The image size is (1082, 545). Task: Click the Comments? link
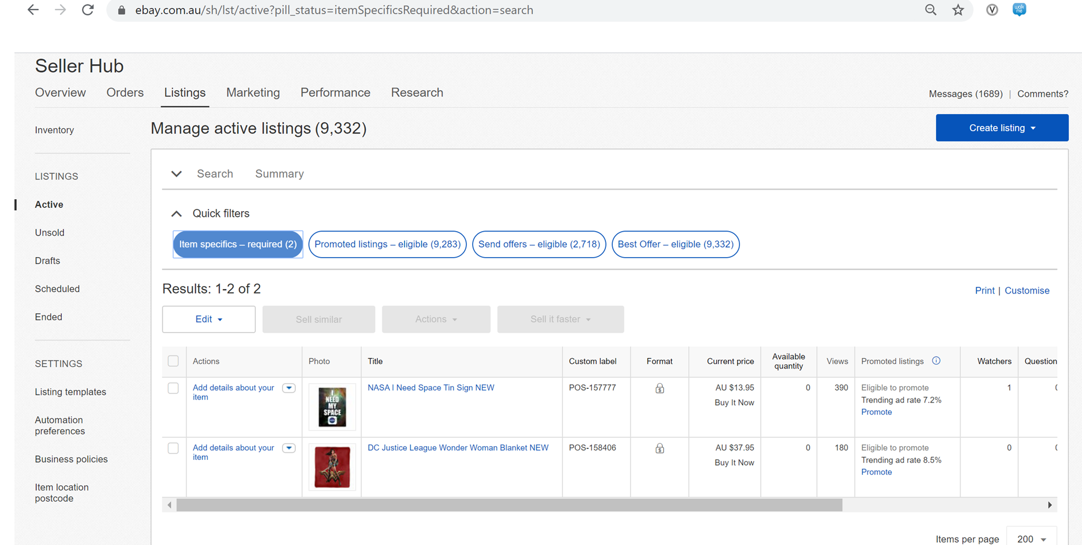tap(1042, 94)
